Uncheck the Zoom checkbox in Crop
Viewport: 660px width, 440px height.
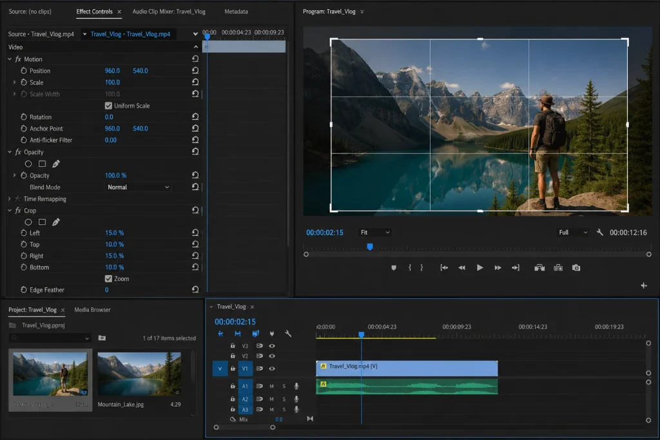pos(108,278)
